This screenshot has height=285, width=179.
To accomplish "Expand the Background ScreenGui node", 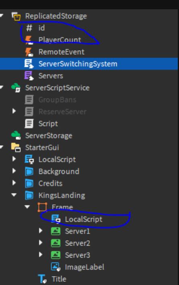I will tap(14, 171).
